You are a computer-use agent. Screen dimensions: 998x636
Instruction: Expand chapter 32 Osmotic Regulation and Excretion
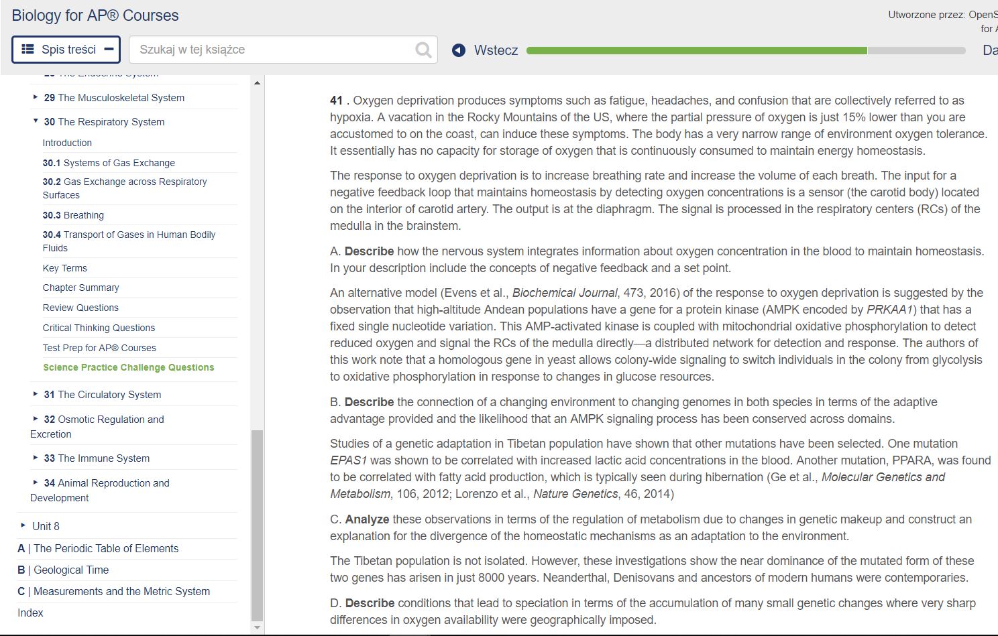pyautogui.click(x=36, y=419)
